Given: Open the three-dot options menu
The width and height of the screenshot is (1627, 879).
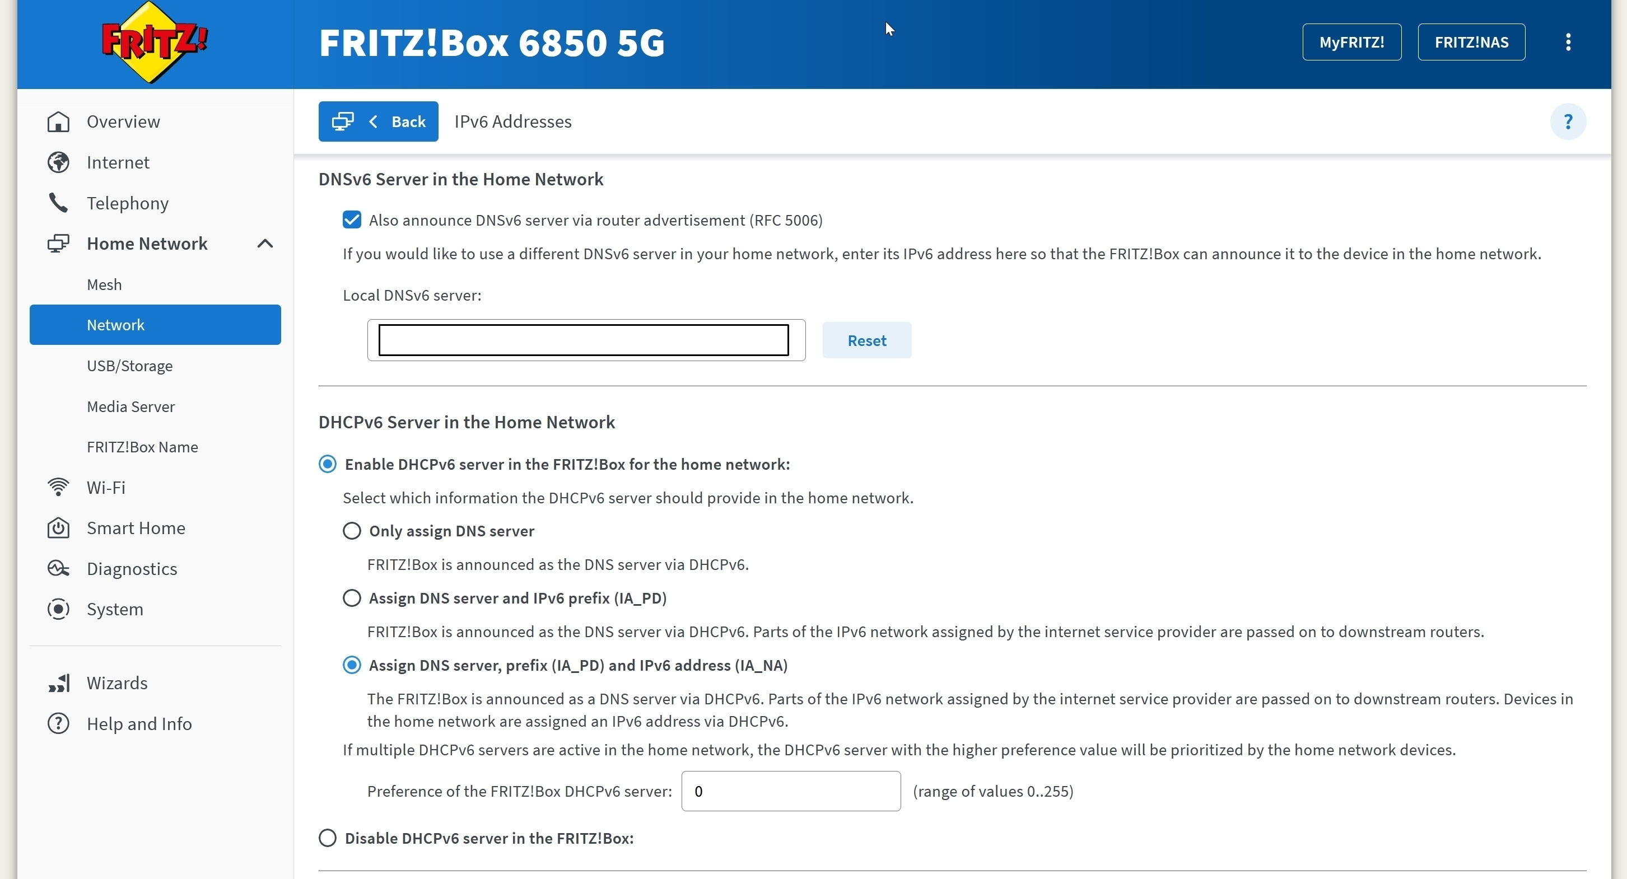Looking at the screenshot, I should click(x=1568, y=43).
